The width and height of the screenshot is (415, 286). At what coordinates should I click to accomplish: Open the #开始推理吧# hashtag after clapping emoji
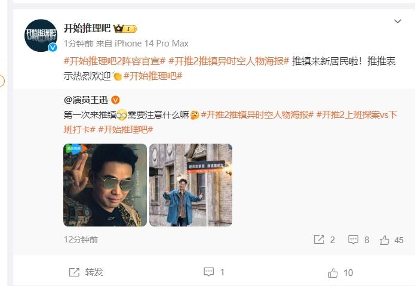pos(153,76)
